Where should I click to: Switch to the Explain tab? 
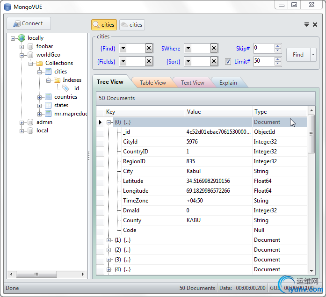pyautogui.click(x=228, y=83)
